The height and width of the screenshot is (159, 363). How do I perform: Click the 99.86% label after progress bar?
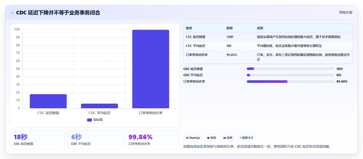click(x=342, y=82)
